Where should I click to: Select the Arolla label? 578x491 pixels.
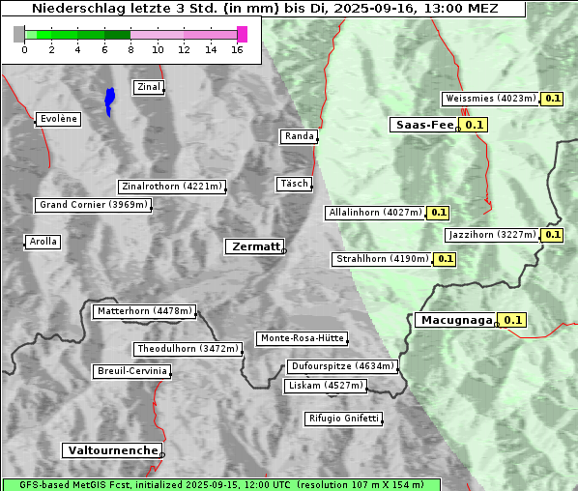click(x=43, y=242)
